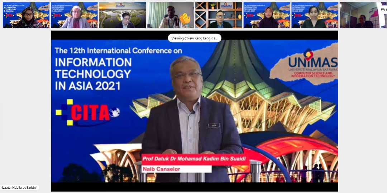Click the layout icon at top right edge
The image size is (387, 193).
pos(383,10)
